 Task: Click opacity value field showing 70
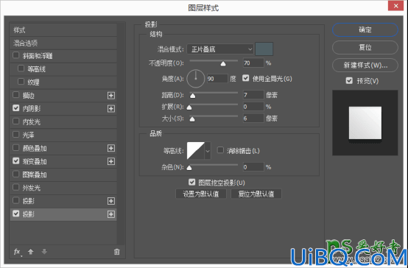pos(253,63)
